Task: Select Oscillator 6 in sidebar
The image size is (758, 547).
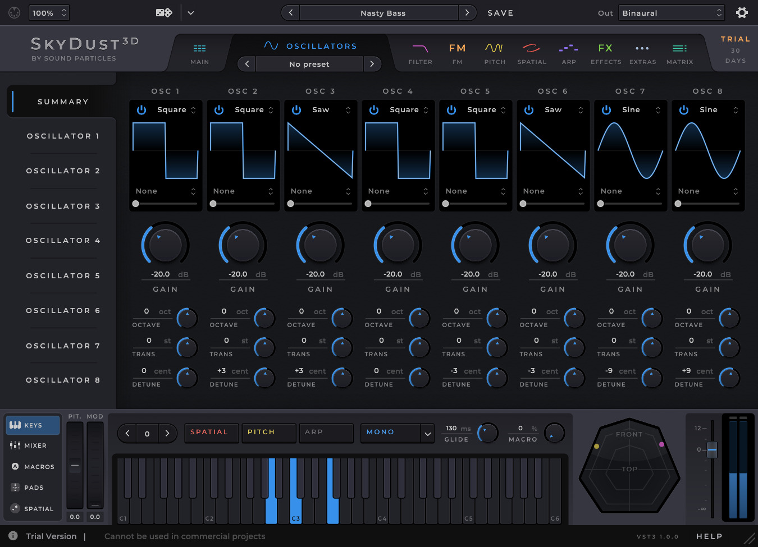Action: pos(63,310)
